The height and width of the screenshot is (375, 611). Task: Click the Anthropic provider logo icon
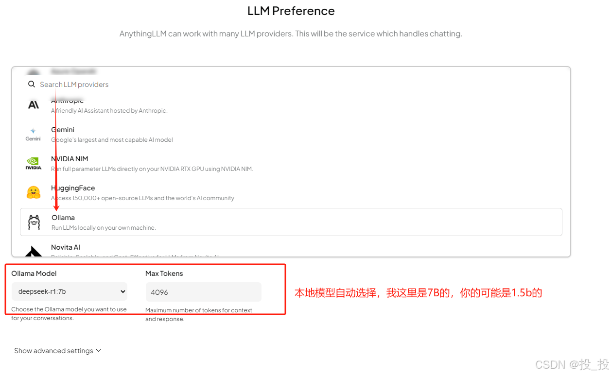click(x=34, y=105)
